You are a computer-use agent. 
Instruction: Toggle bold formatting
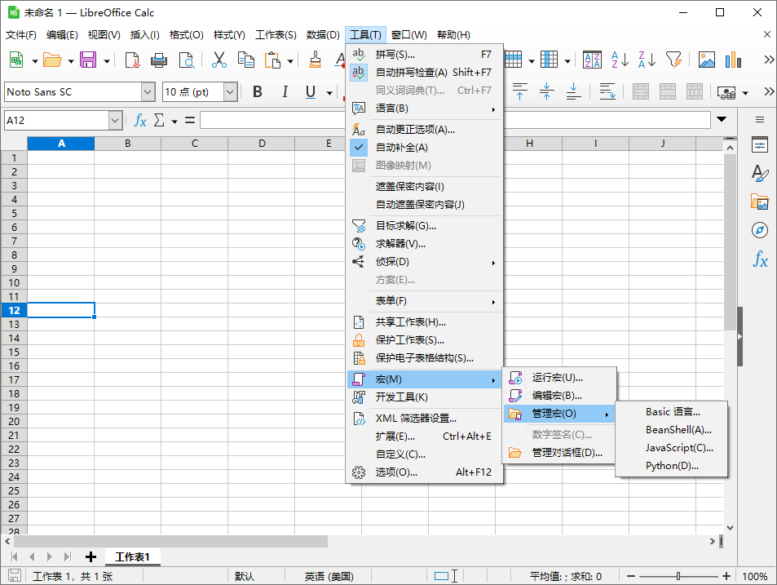coord(257,91)
